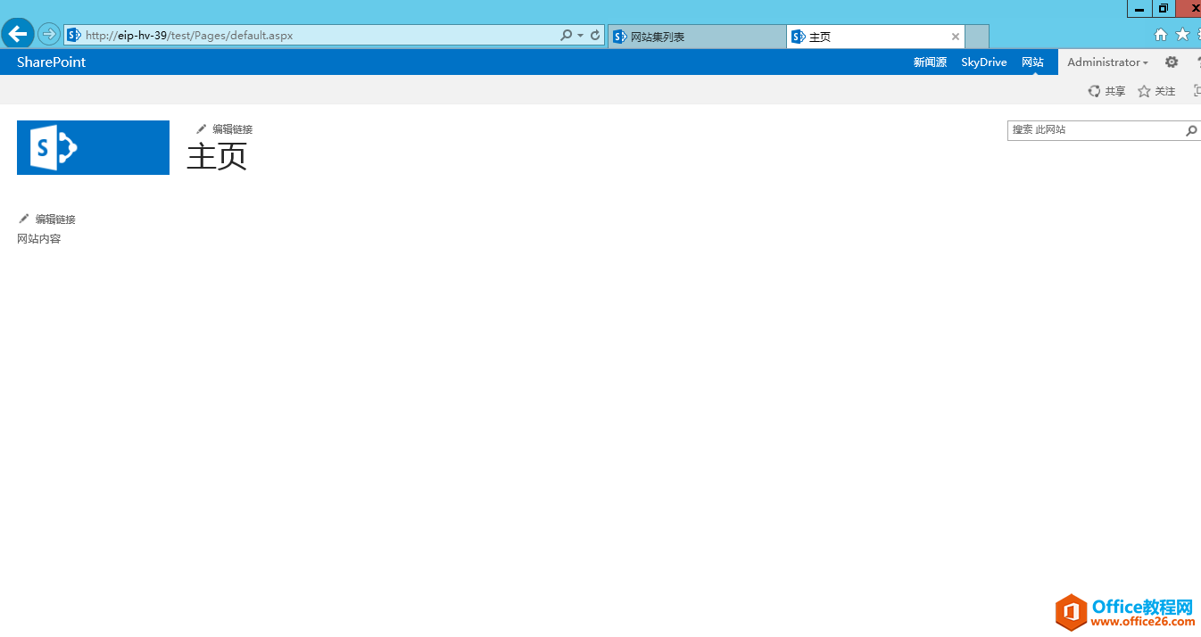The height and width of the screenshot is (637, 1201).
Task: Switch to the 网站集列表 browser tab
Action: [x=697, y=37]
